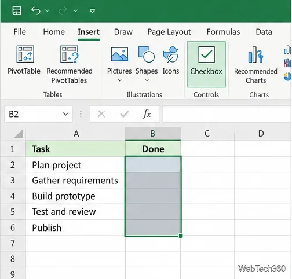The width and height of the screenshot is (292, 279).
Task: Select row 7 header
Action: pyautogui.click(x=13, y=243)
